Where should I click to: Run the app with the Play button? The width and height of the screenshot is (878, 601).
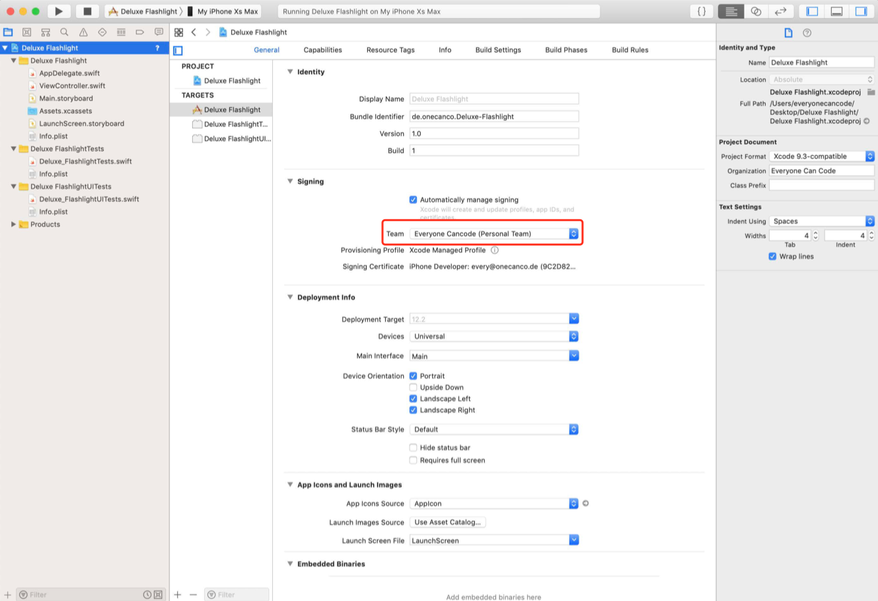click(x=59, y=11)
